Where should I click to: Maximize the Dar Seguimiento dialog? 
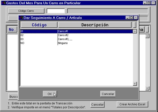(x=132, y=18)
